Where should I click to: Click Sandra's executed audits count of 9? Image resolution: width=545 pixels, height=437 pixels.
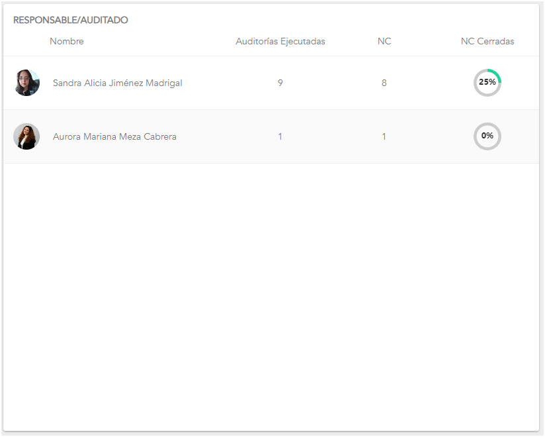click(280, 83)
